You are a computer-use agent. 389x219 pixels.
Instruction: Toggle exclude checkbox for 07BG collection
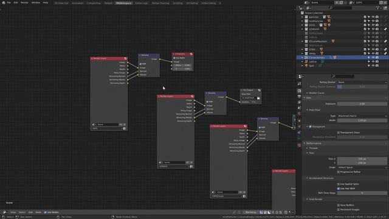pos(365,49)
